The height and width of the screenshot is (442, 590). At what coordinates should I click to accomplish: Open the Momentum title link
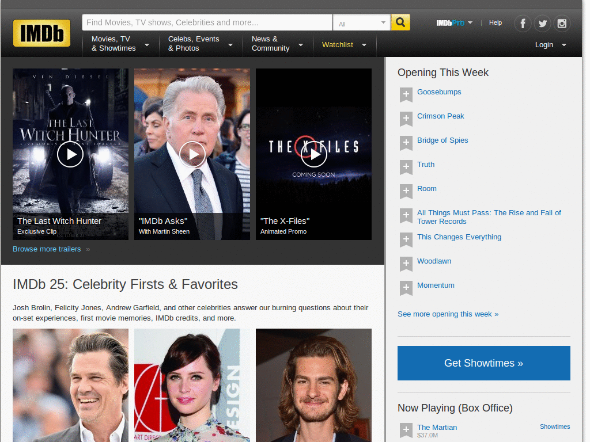pos(436,285)
